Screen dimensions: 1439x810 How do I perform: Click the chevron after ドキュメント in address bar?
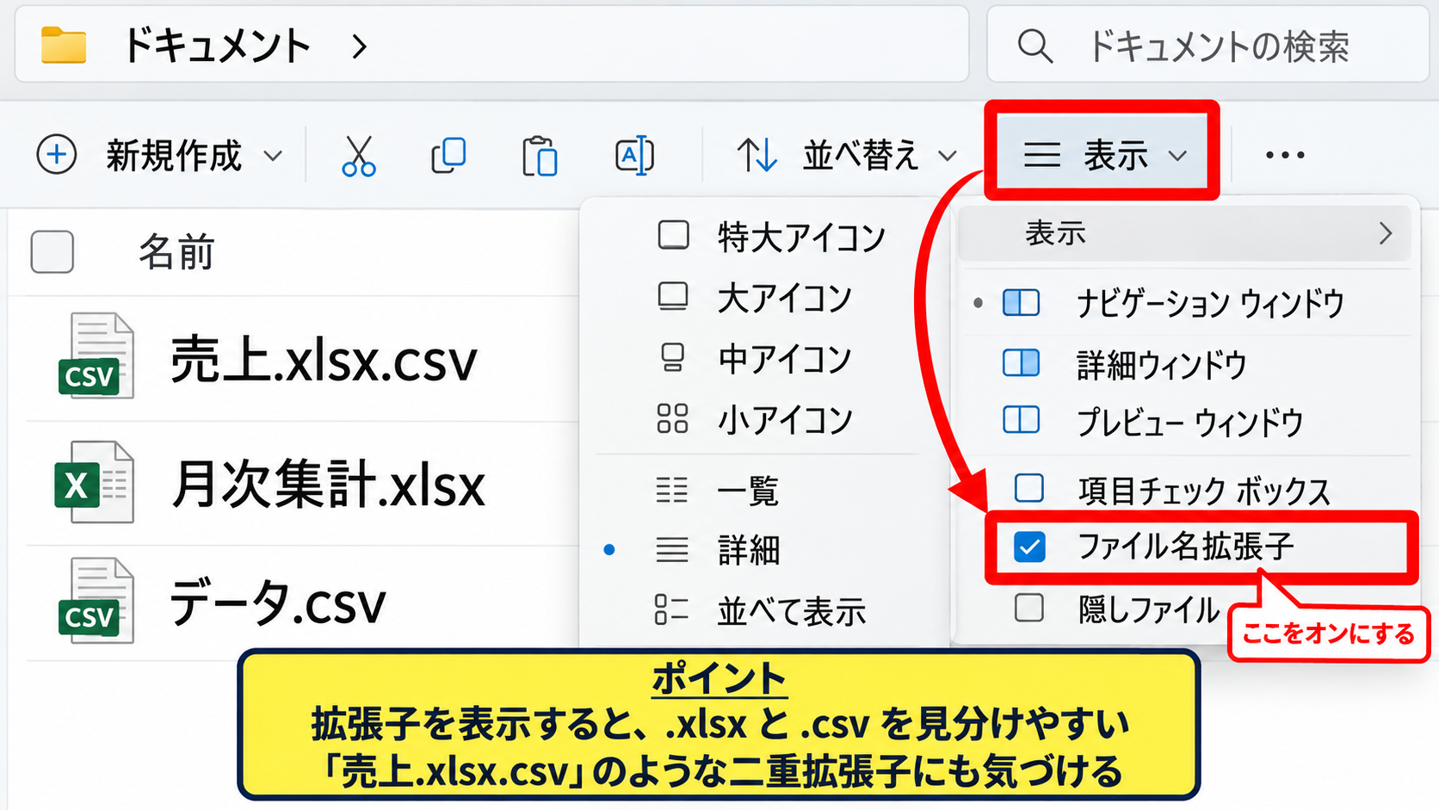pos(359,46)
